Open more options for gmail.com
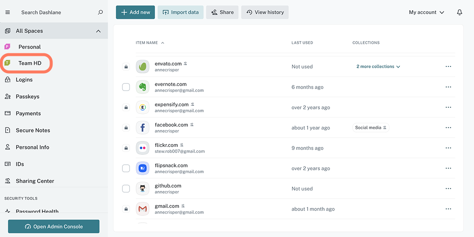The image size is (474, 237). point(448,209)
